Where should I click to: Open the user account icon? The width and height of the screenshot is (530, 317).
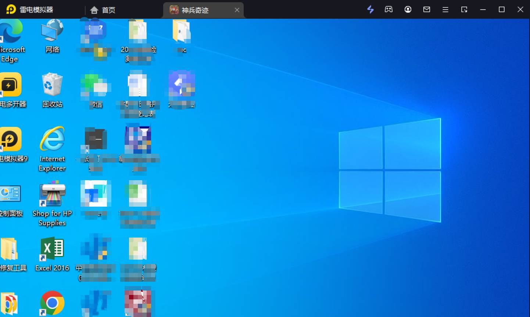(408, 10)
